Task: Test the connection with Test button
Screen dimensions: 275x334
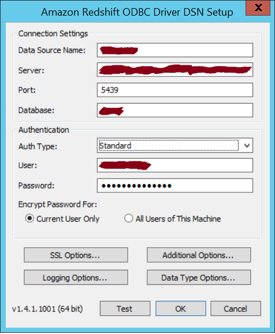Action: pos(125,309)
